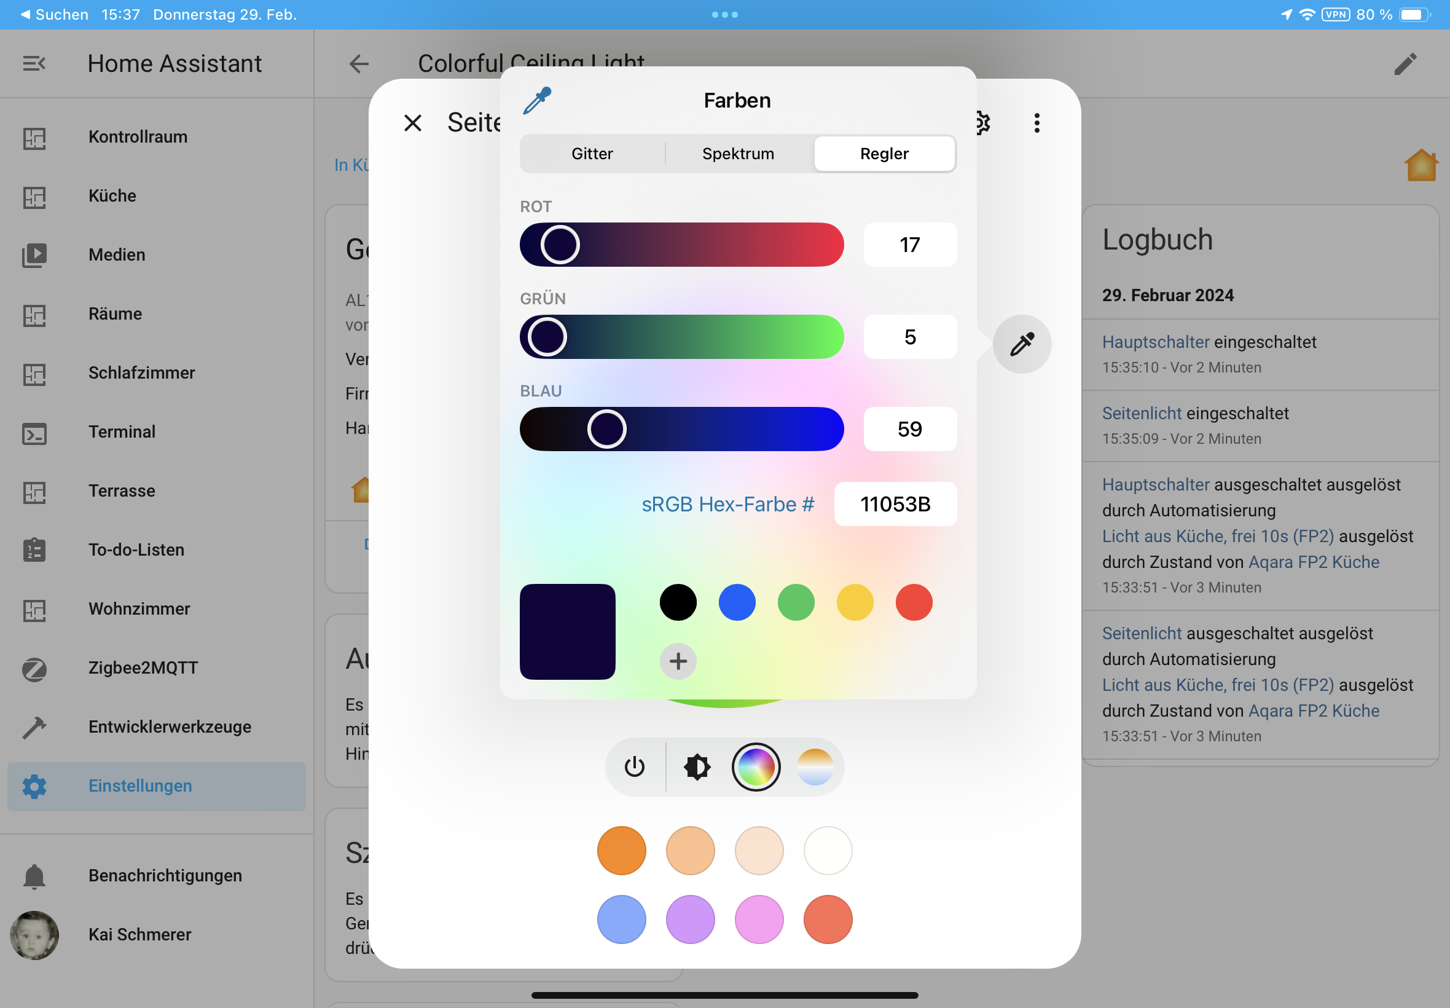Click the red slider handle

point(559,245)
